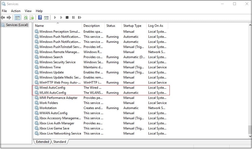This screenshot has width=252, height=149.
Task: Click the Export List toolbar icon
Action: (32, 17)
